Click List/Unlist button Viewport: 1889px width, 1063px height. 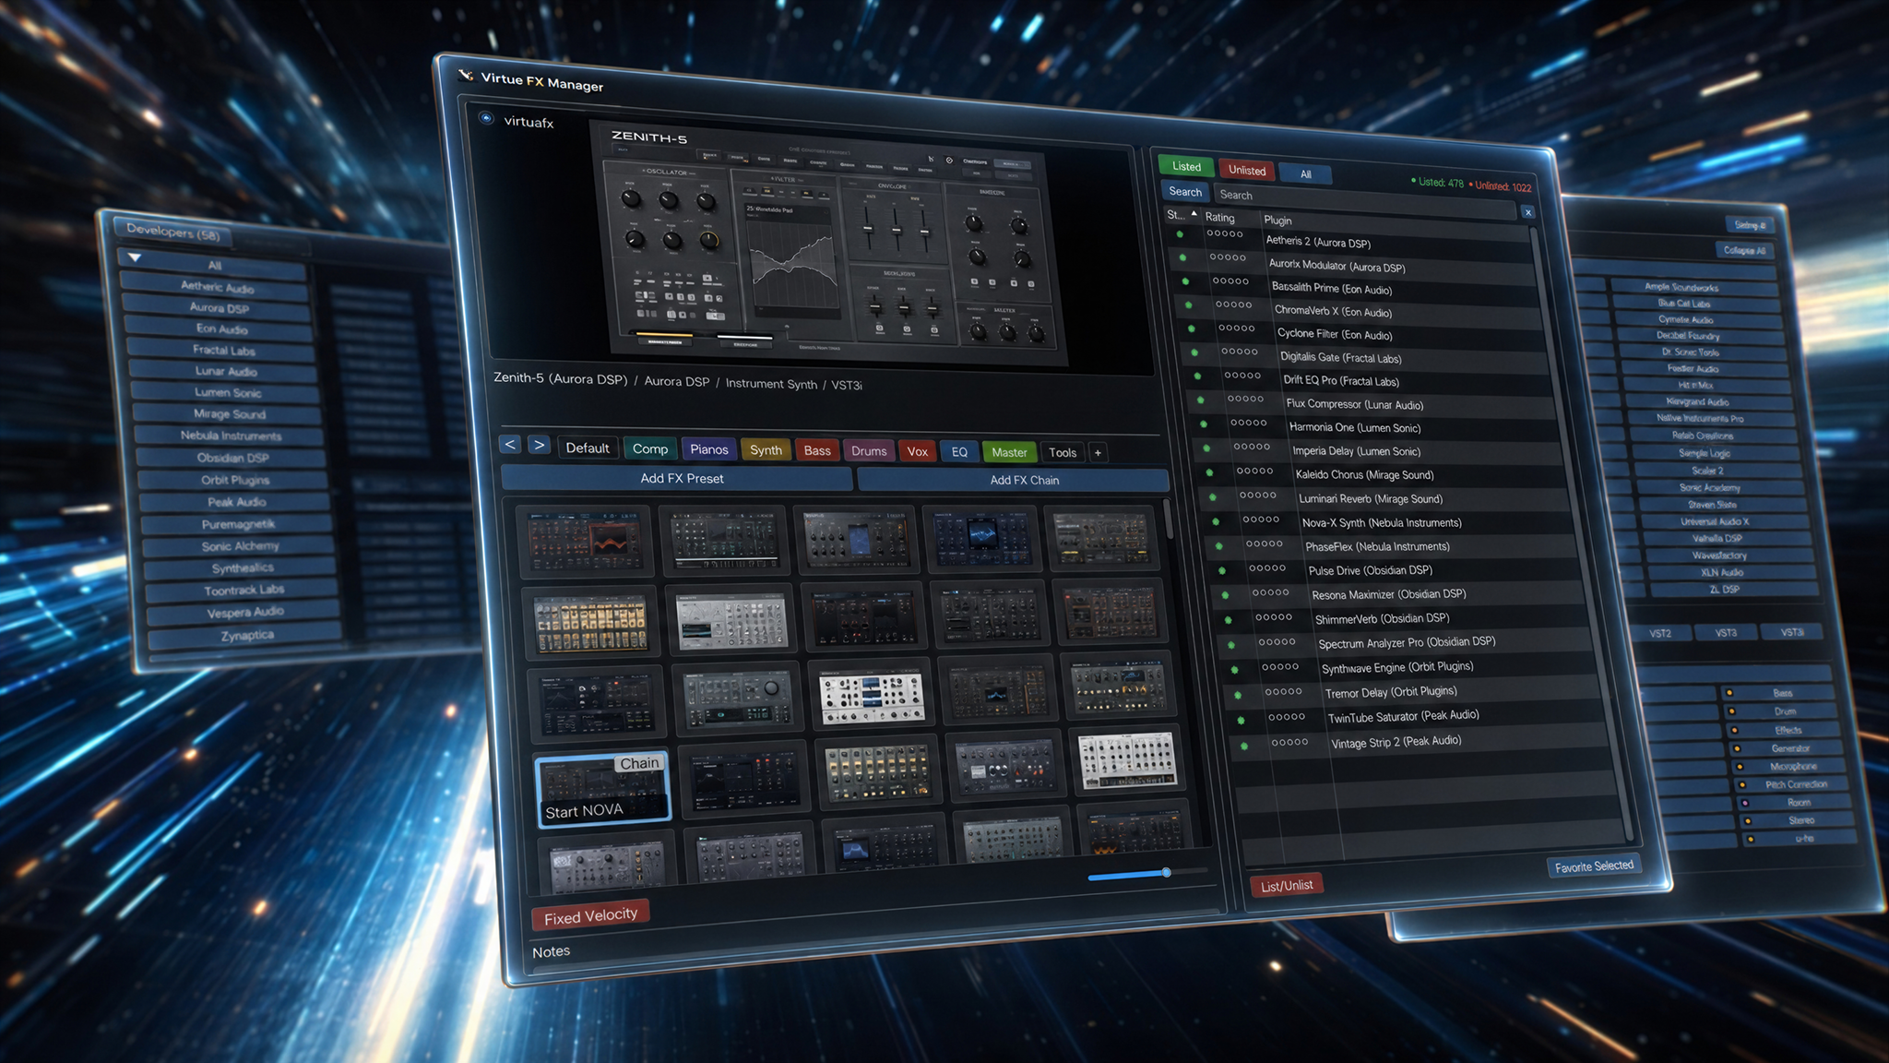click(1287, 885)
